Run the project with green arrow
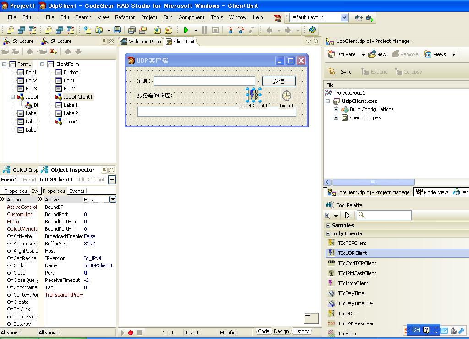The width and height of the screenshot is (469, 339). coord(186,30)
